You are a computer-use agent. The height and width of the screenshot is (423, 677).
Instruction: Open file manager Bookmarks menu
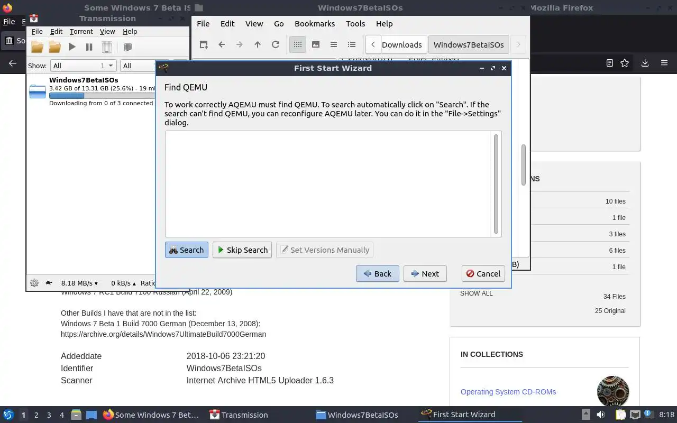[315, 24]
